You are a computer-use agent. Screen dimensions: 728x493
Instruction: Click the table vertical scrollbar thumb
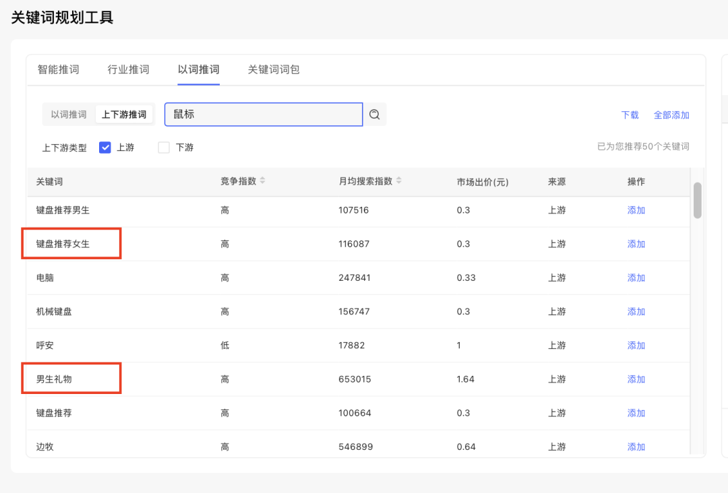tap(698, 200)
